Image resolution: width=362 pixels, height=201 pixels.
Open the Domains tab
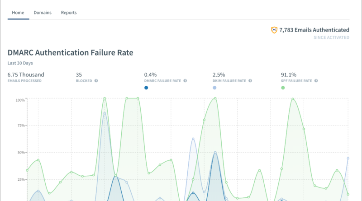43,13
